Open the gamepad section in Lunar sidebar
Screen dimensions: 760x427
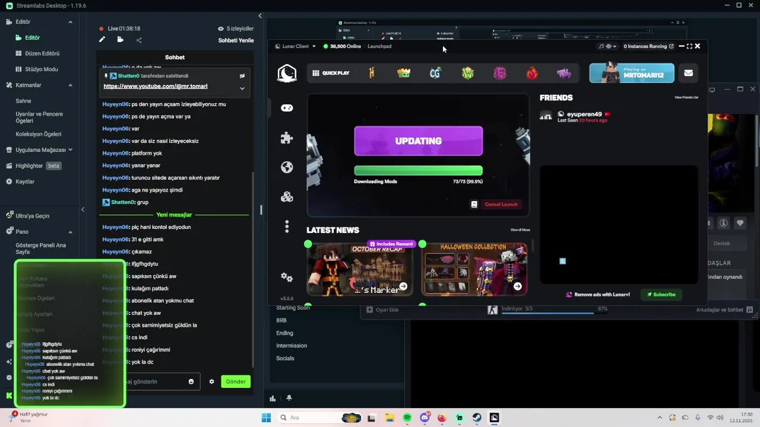click(x=287, y=108)
